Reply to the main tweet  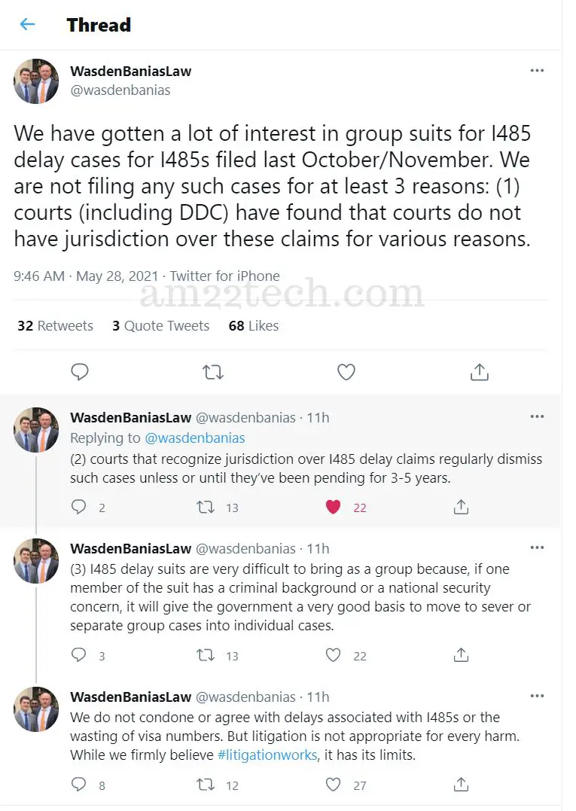click(80, 372)
